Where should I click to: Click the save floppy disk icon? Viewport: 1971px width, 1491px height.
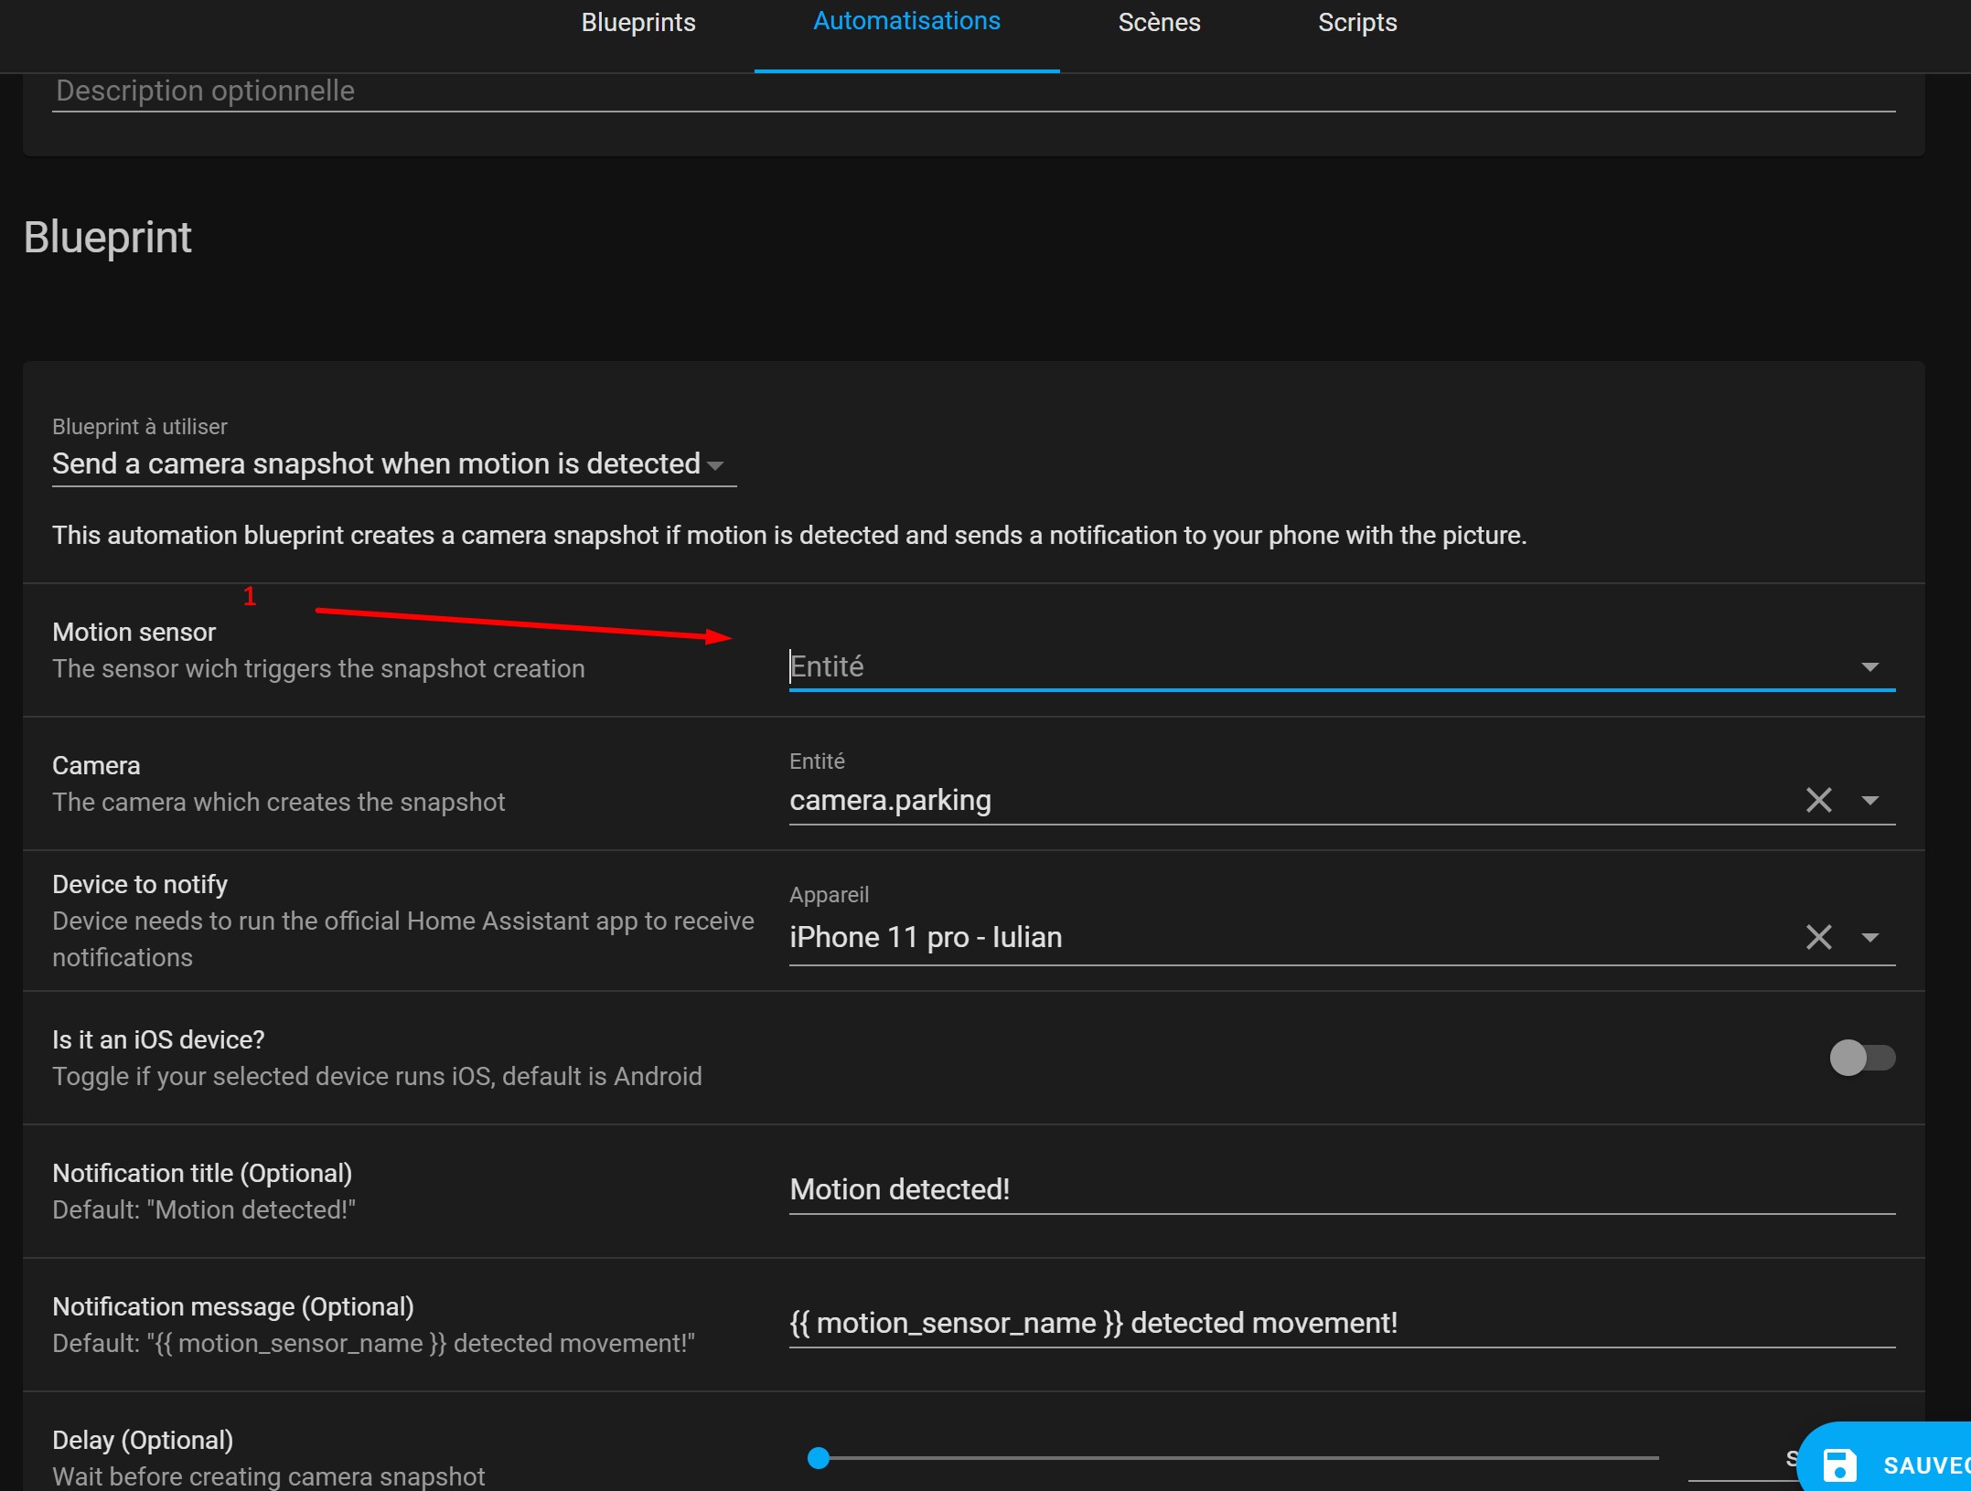pyautogui.click(x=1839, y=1465)
